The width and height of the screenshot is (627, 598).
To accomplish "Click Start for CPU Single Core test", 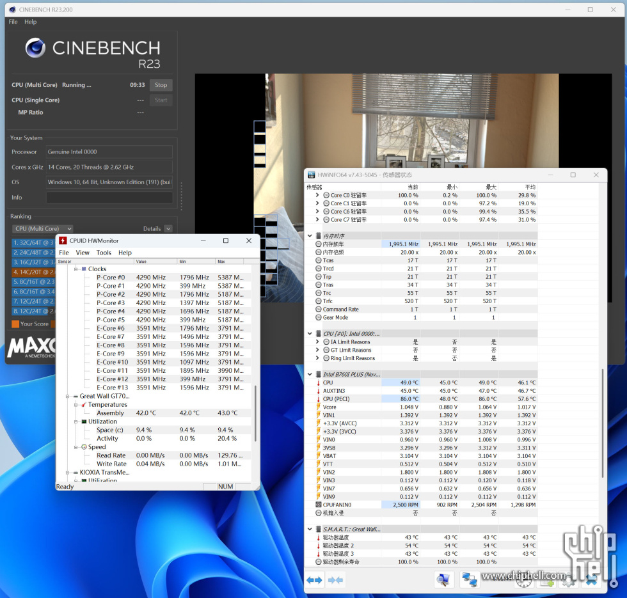I will click(x=161, y=100).
